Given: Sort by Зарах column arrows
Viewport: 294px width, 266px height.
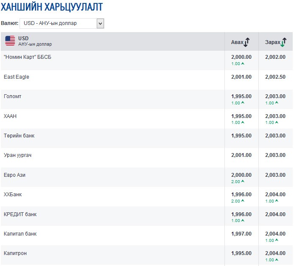Looking at the screenshot, I should coord(283,42).
